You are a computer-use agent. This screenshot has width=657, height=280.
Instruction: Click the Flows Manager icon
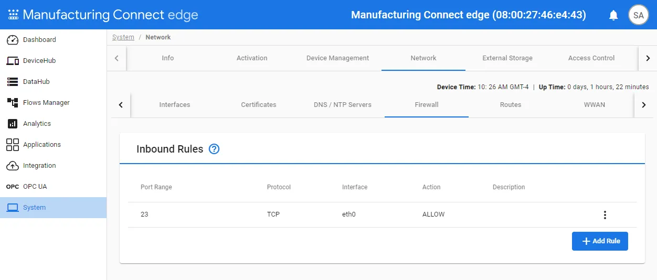tap(13, 103)
